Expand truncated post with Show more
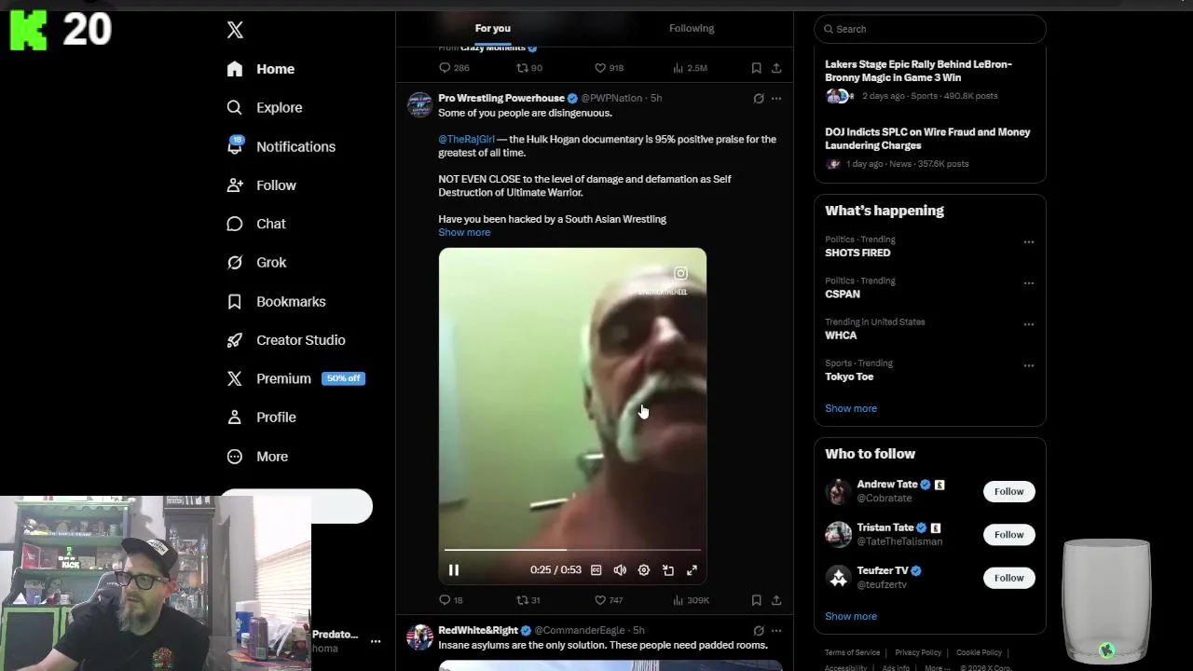The image size is (1193, 671). click(464, 232)
